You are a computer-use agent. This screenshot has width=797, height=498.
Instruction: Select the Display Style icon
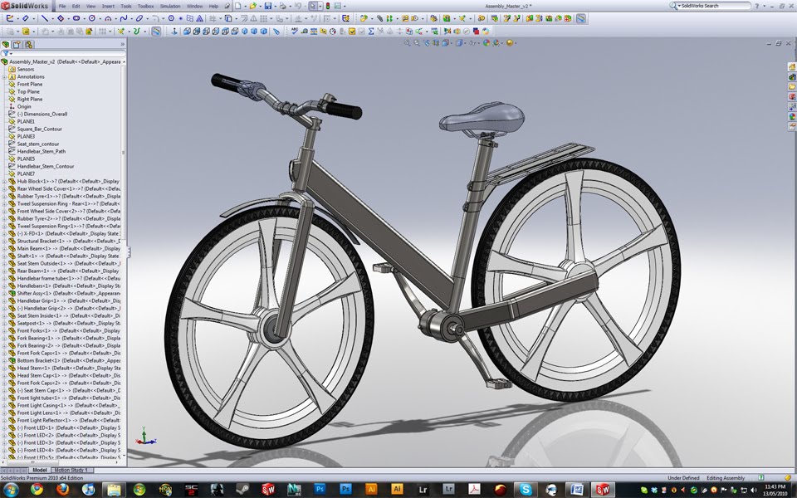[458, 42]
